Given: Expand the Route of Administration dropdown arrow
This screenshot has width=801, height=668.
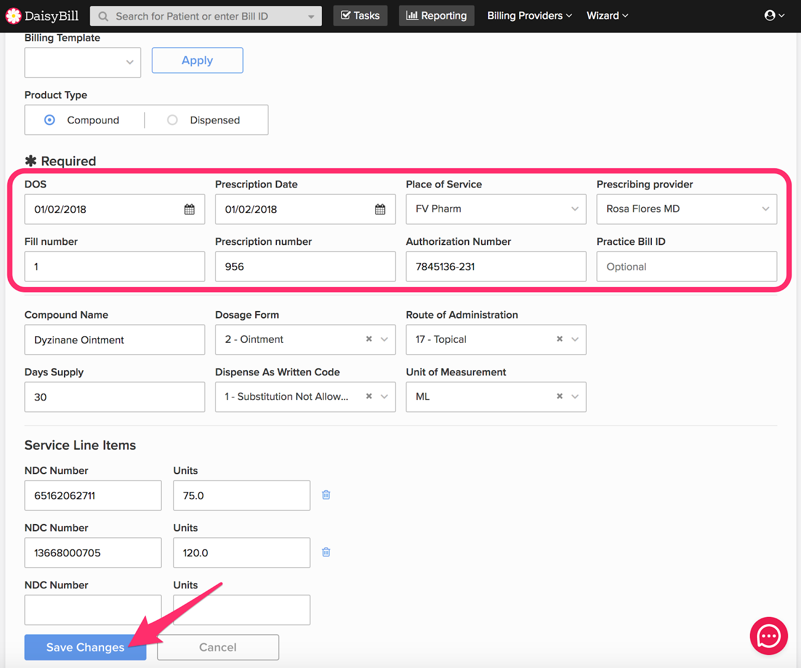Looking at the screenshot, I should click(x=575, y=339).
